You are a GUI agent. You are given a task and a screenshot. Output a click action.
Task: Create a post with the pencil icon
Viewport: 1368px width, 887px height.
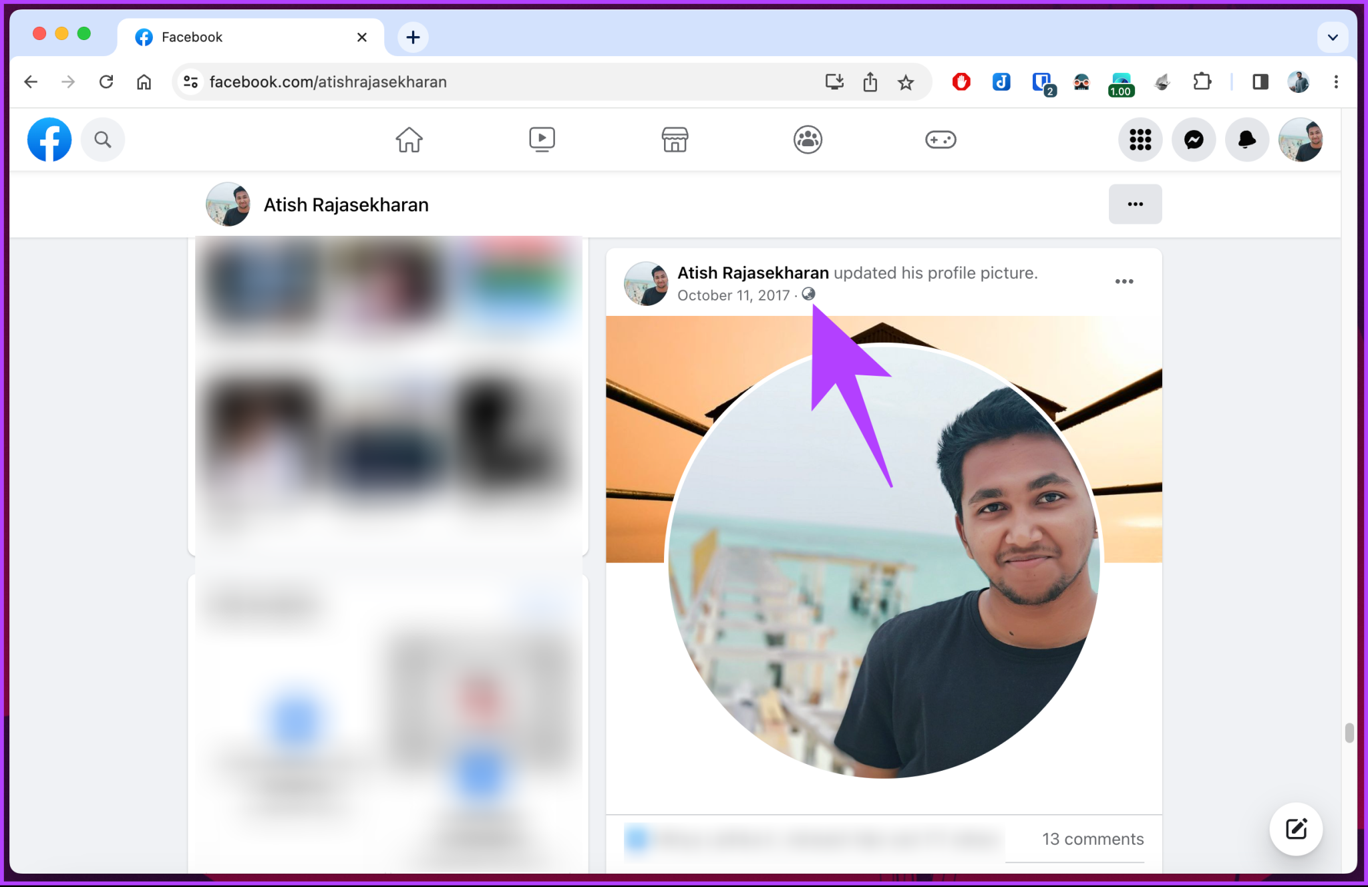click(x=1295, y=829)
